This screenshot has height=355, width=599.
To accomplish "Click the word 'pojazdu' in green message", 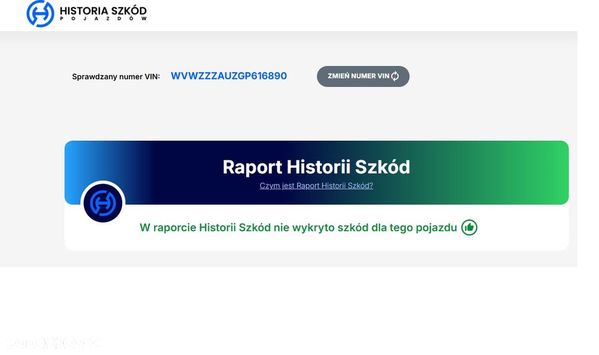I will tap(436, 228).
